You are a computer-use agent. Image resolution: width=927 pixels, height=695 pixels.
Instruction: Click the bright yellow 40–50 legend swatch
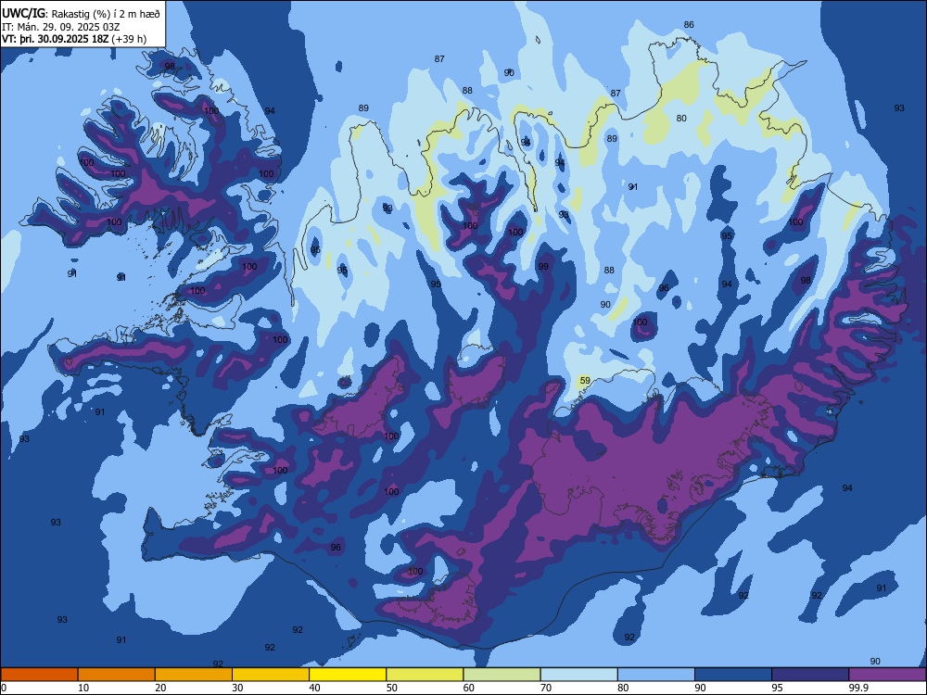point(348,675)
